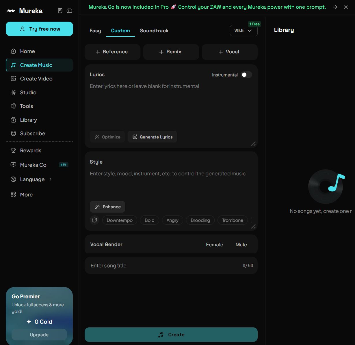Click the Mureka Co download icon

pyautogui.click(x=13, y=165)
